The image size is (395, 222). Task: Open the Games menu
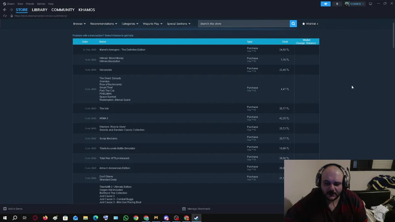coord(41,4)
